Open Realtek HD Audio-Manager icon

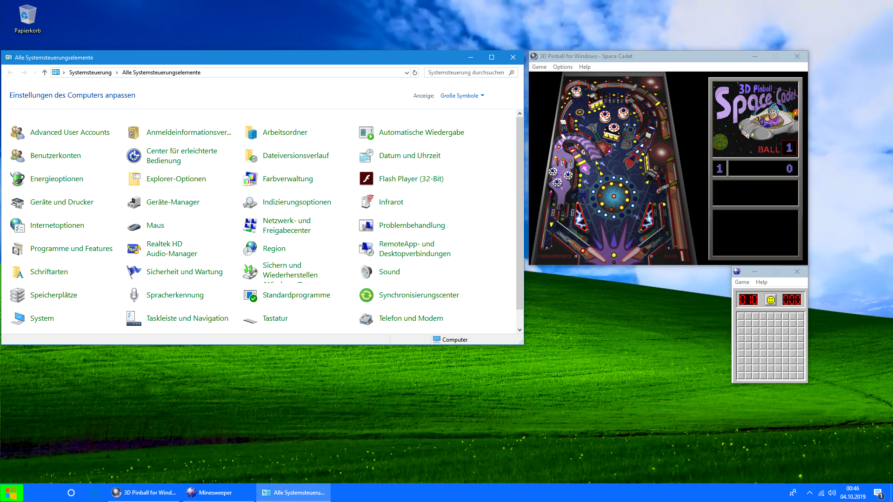click(134, 249)
